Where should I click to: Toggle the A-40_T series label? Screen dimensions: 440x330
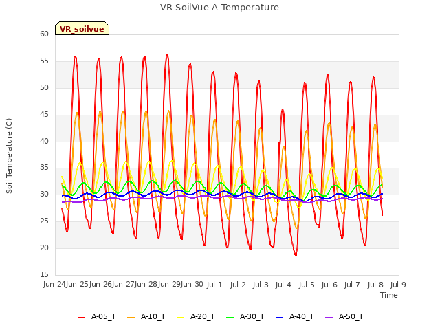[302, 317]
